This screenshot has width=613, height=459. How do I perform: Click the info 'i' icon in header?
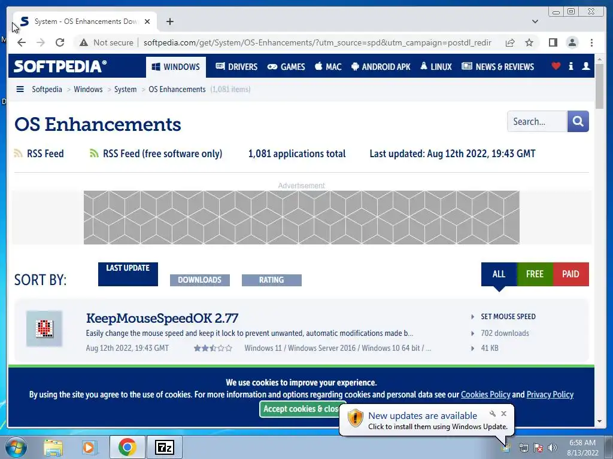(570, 66)
